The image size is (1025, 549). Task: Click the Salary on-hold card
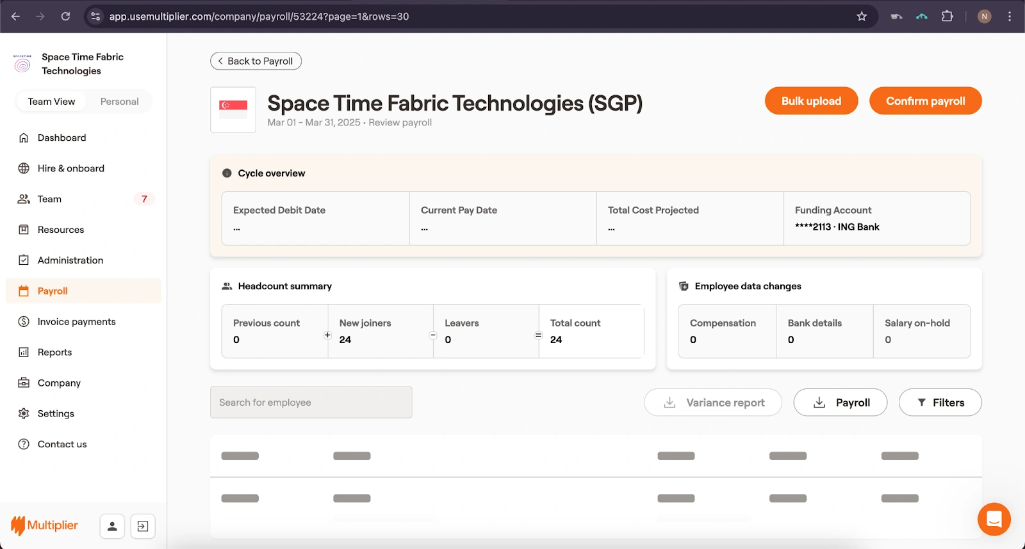[922, 331]
